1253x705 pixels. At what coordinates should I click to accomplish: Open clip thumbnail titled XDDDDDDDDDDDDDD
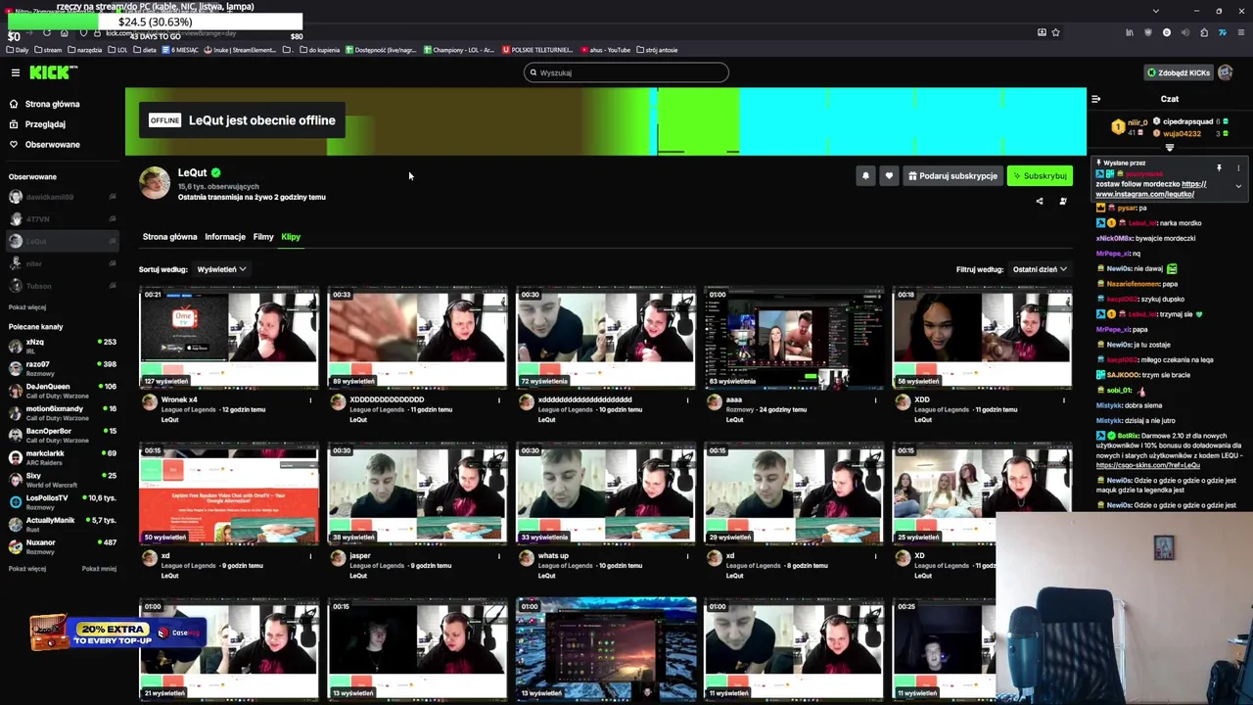(x=418, y=338)
